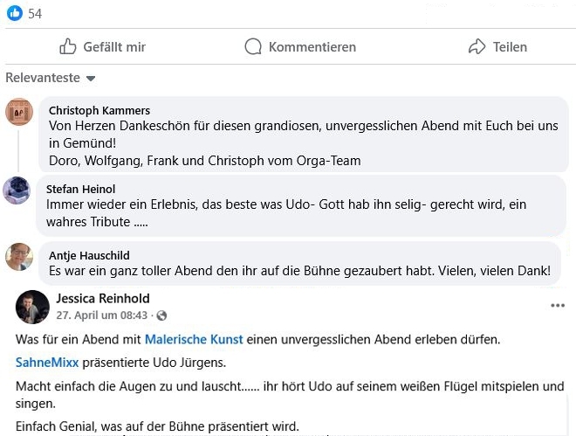Viewport: 576px width, 436px height.
Task: Visit Antje Hauschild's profile name
Action: click(x=89, y=255)
